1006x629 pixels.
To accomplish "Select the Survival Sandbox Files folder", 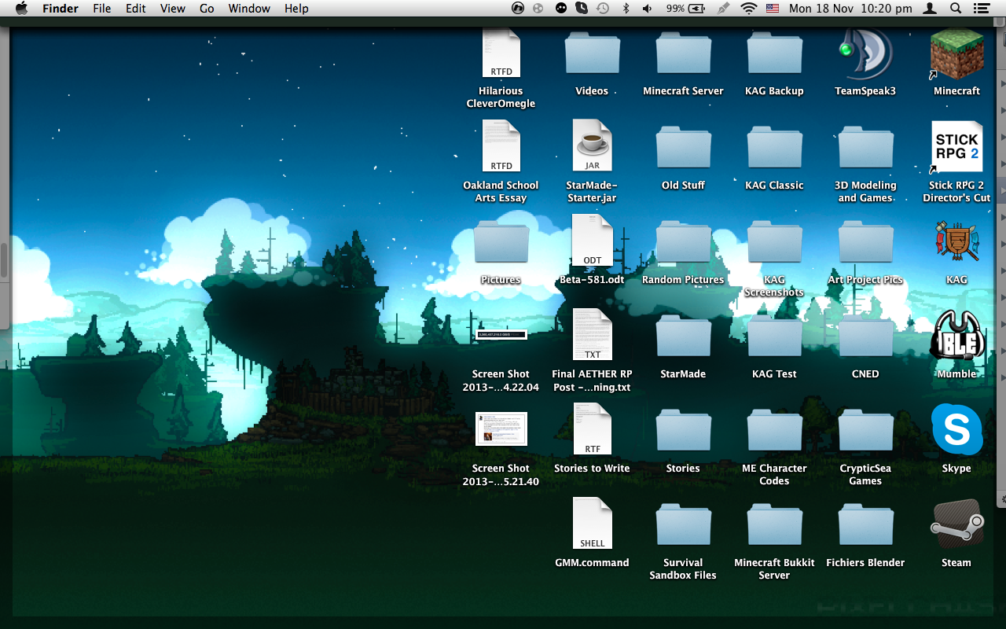I will 683,525.
